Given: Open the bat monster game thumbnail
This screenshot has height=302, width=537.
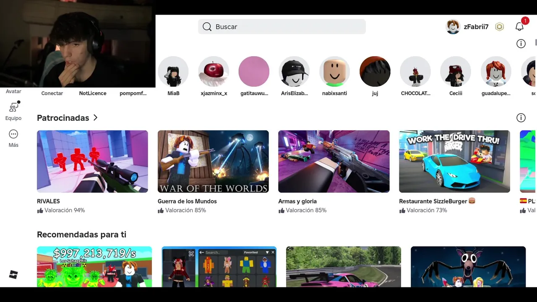Looking at the screenshot, I should pos(468,267).
